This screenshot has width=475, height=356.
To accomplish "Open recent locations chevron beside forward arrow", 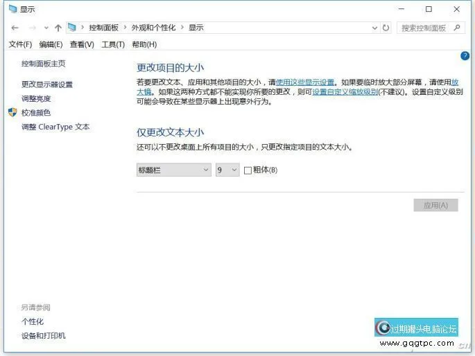I will click(46, 28).
